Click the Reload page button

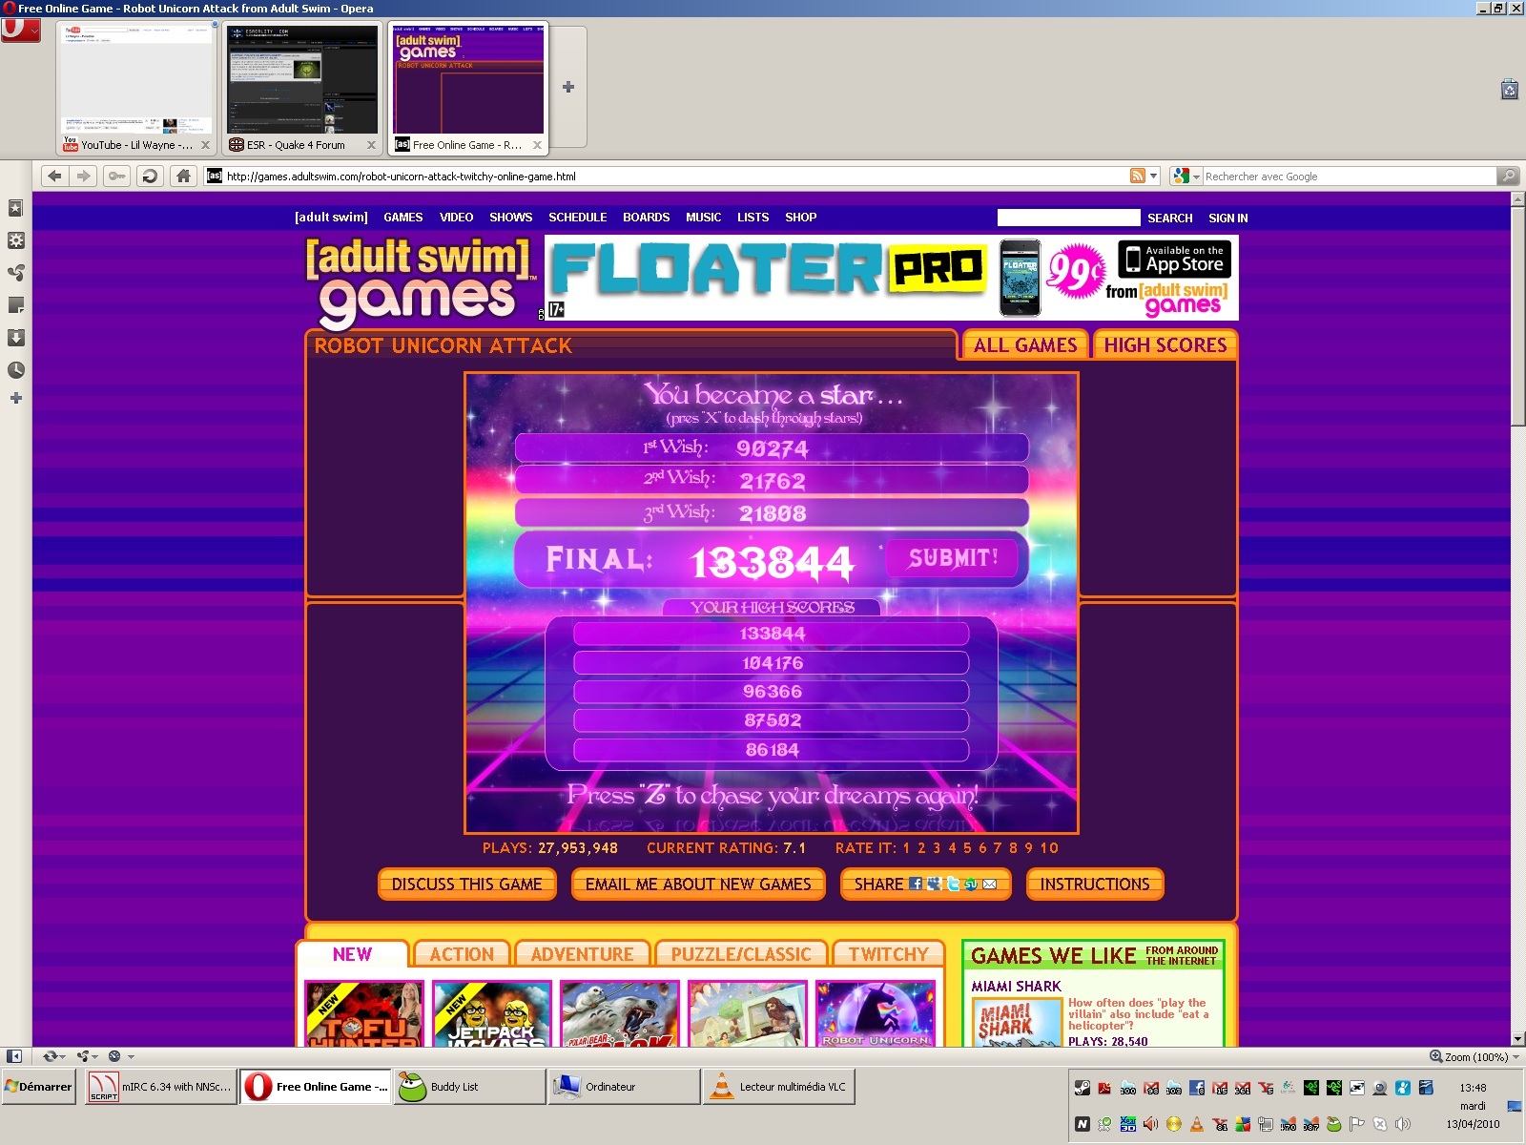tap(149, 176)
